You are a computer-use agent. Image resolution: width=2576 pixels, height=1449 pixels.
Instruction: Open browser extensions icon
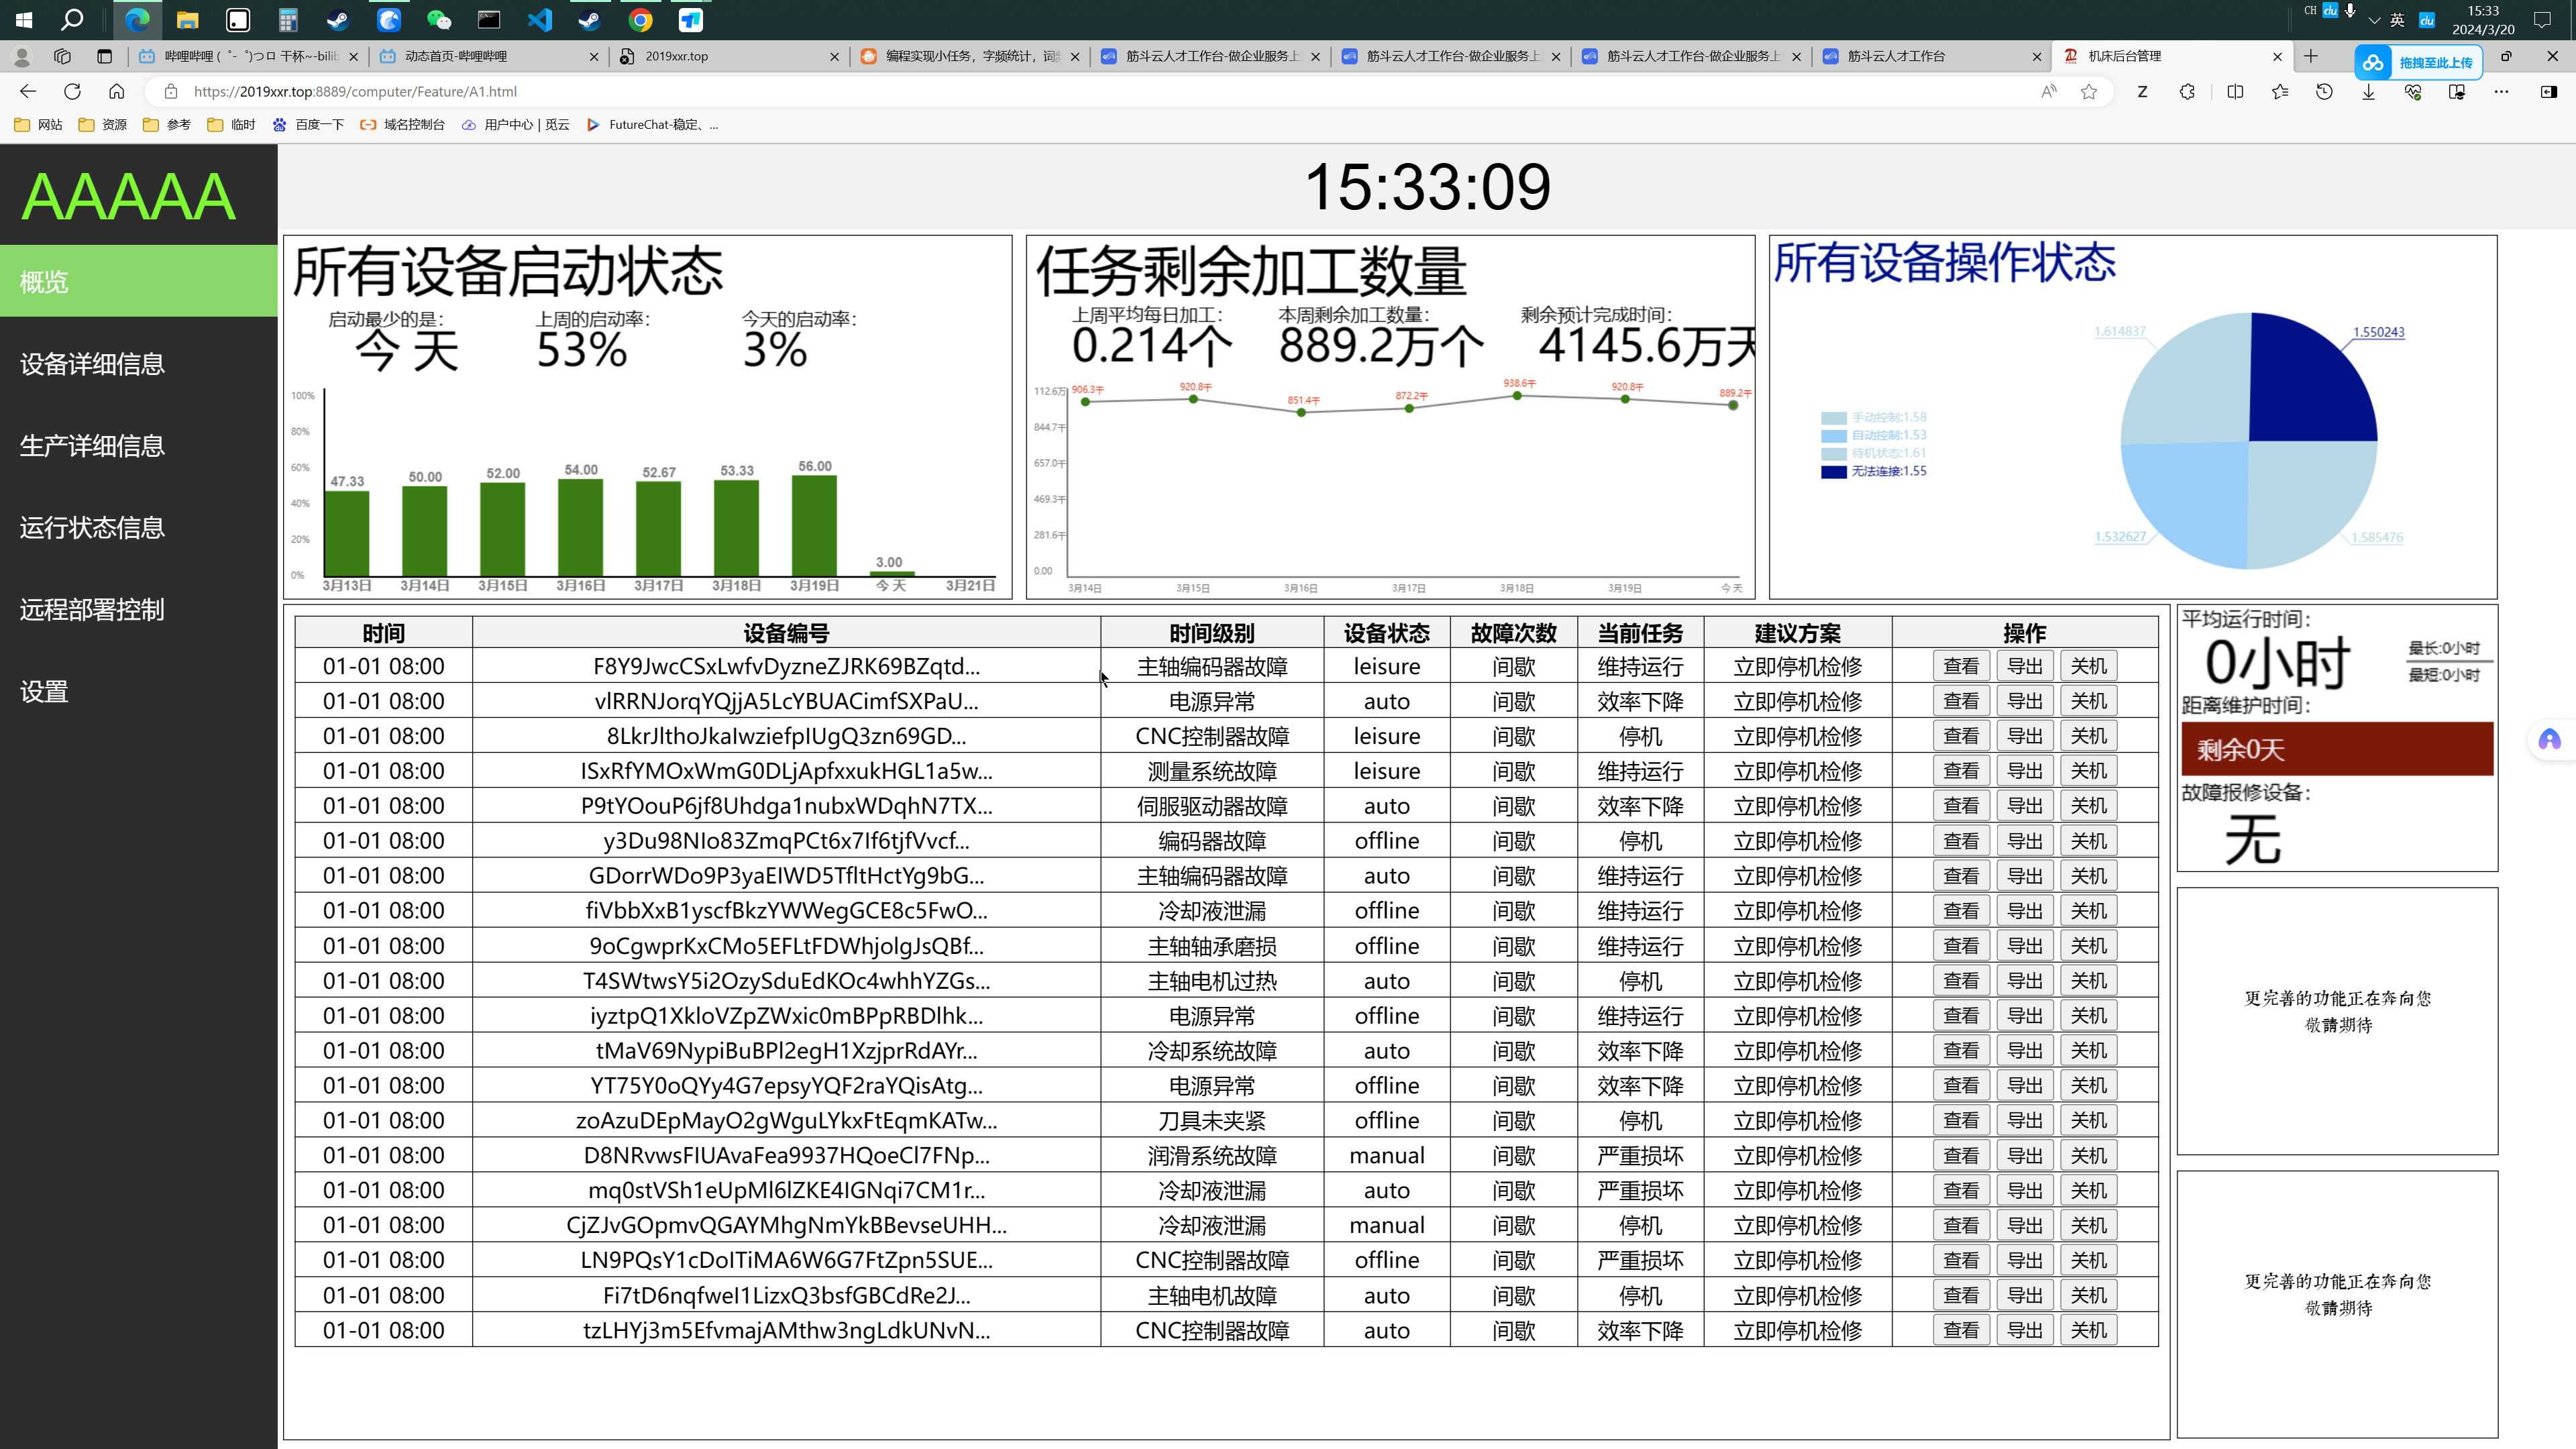[2187, 91]
